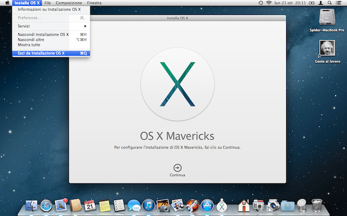347x216 pixels.
Task: Click the dimmed Preferenze… item
Action: (x=51, y=18)
